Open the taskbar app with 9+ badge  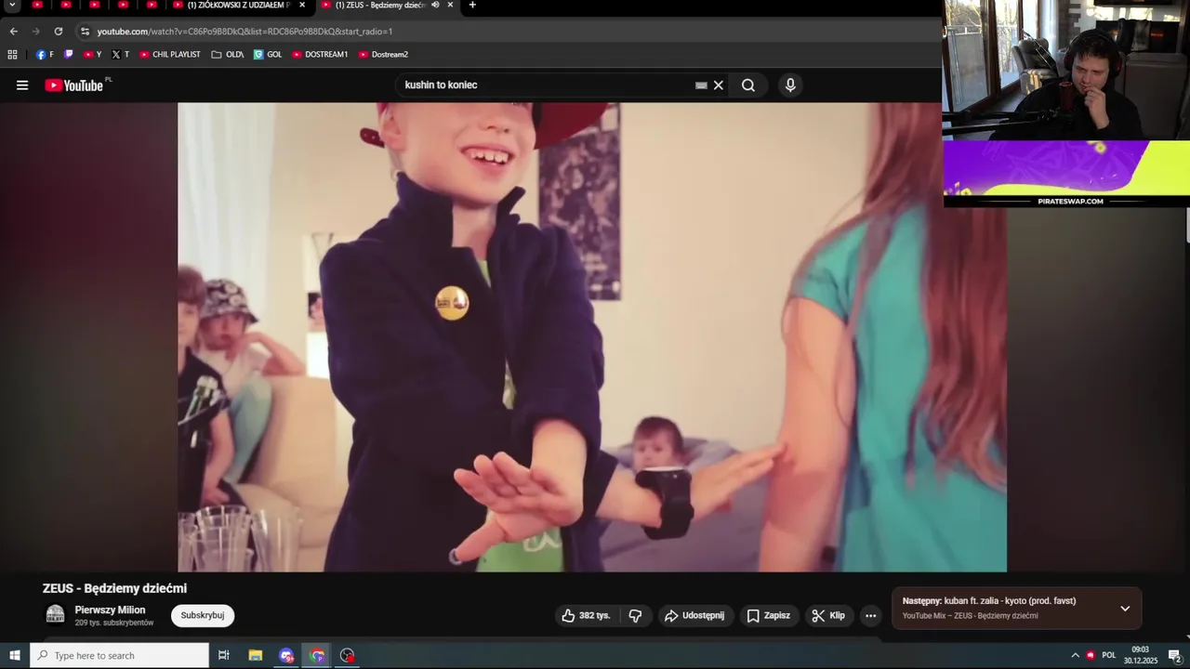pyautogui.click(x=286, y=656)
